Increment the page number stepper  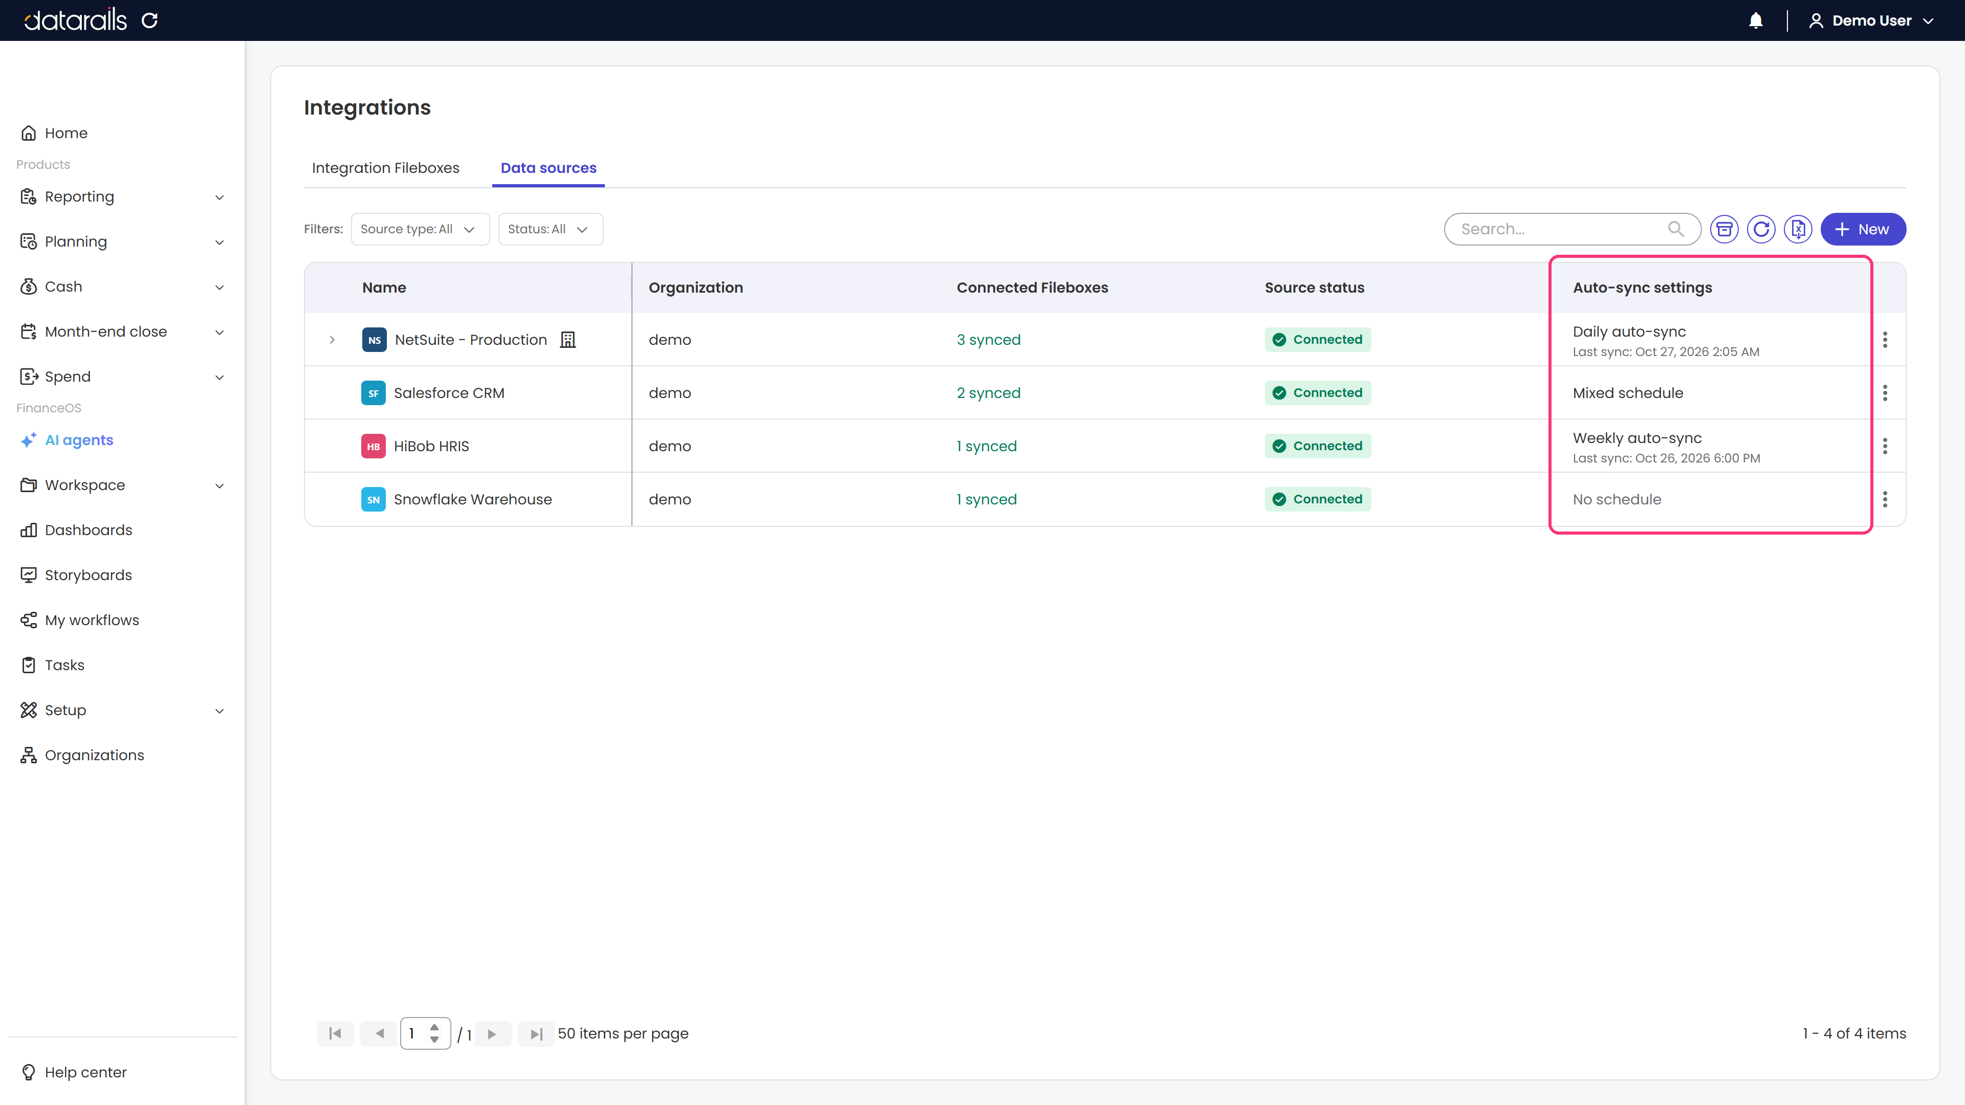434,1027
